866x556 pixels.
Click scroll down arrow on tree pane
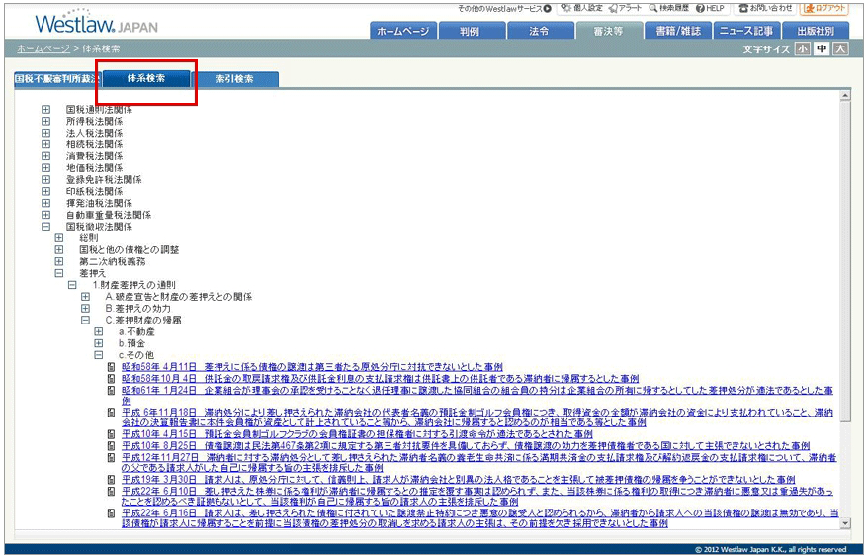coord(844,522)
